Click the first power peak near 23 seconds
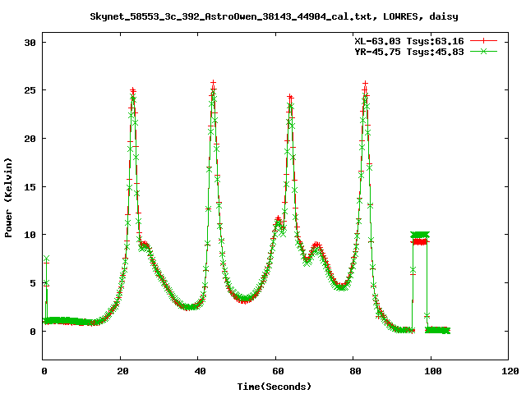Screen dimensions: 526x394 click(x=133, y=92)
